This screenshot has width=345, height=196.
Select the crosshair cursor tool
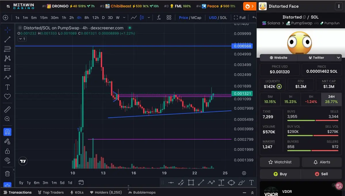point(7,30)
